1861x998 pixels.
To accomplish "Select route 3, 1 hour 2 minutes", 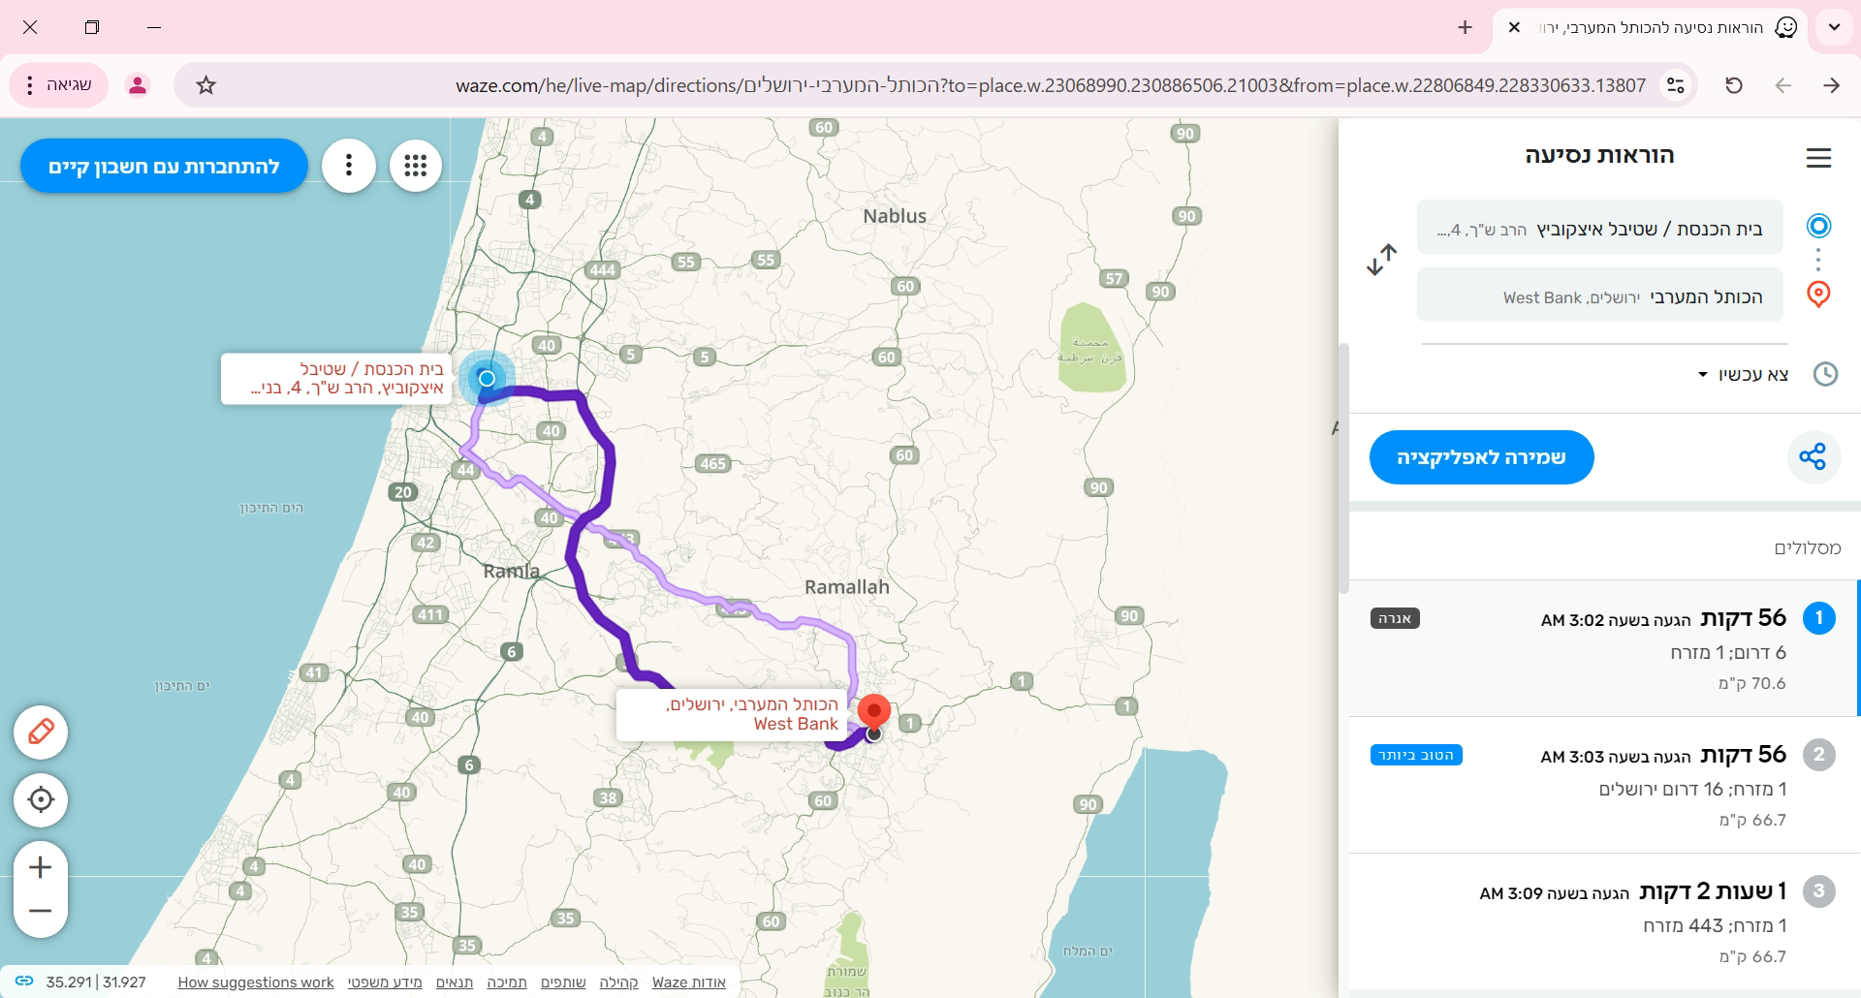I will (x=1604, y=922).
